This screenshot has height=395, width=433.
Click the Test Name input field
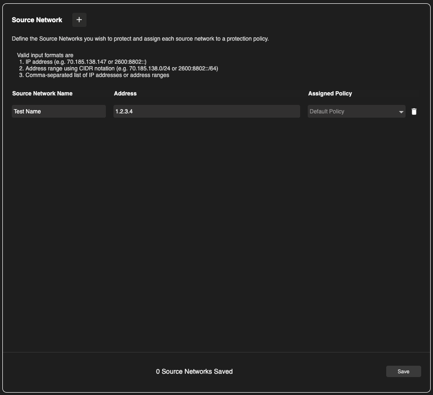59,111
